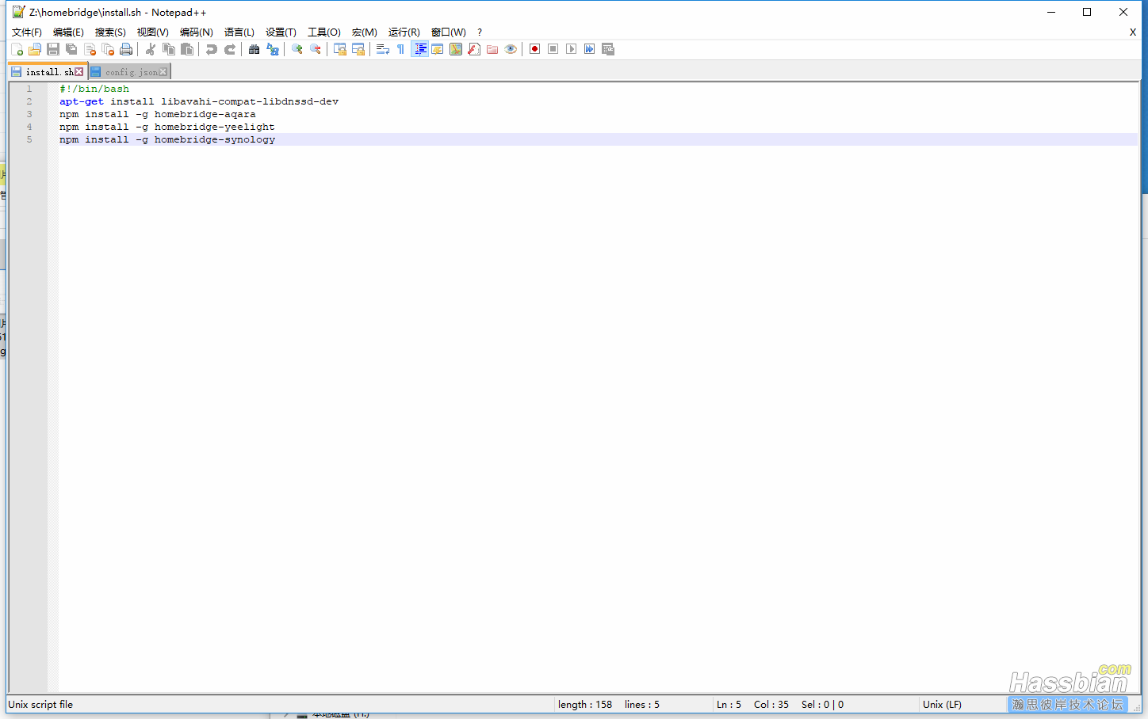Click 'Ln : 5' status bar entry

729,704
